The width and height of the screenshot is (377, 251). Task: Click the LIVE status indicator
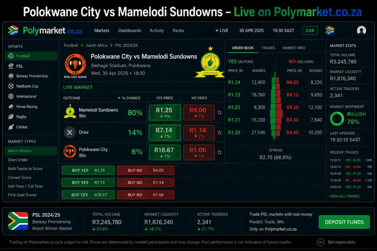(x=222, y=31)
